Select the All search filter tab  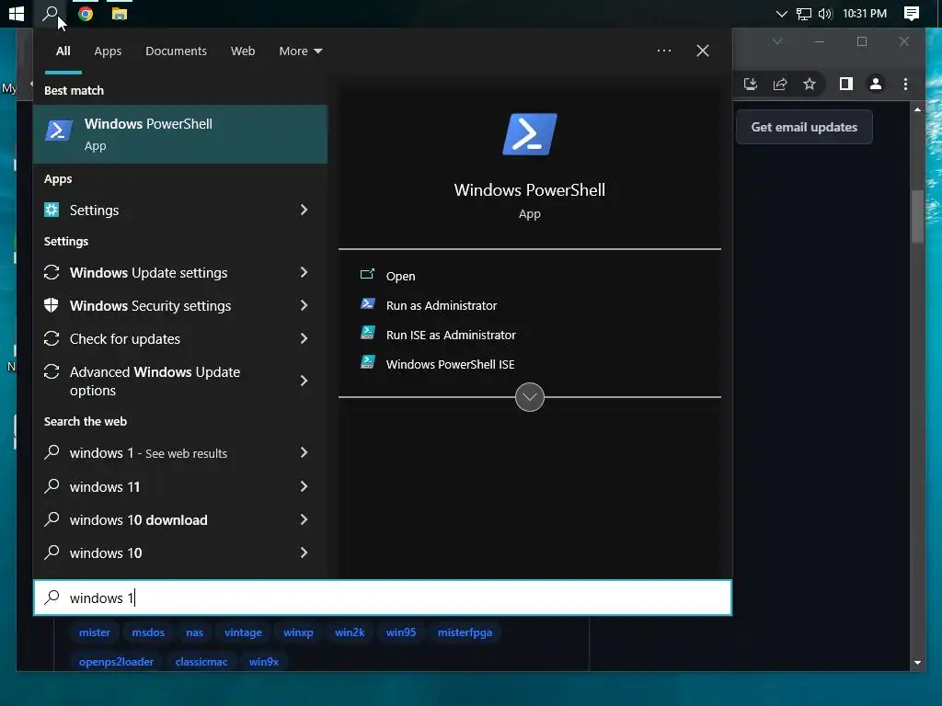pyautogui.click(x=63, y=51)
